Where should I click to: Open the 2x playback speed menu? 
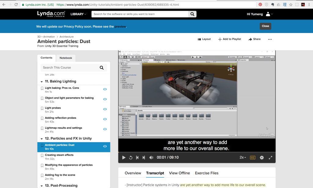click(243, 157)
